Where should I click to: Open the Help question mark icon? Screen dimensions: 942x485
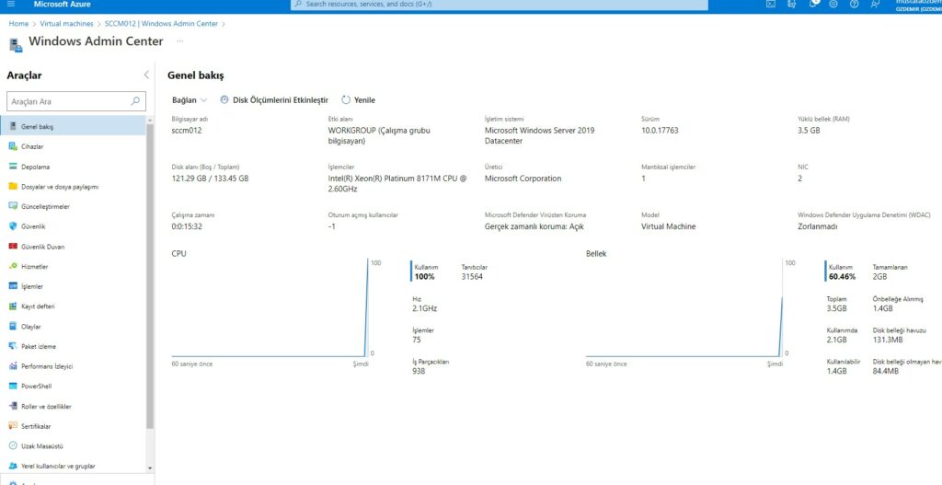click(855, 4)
